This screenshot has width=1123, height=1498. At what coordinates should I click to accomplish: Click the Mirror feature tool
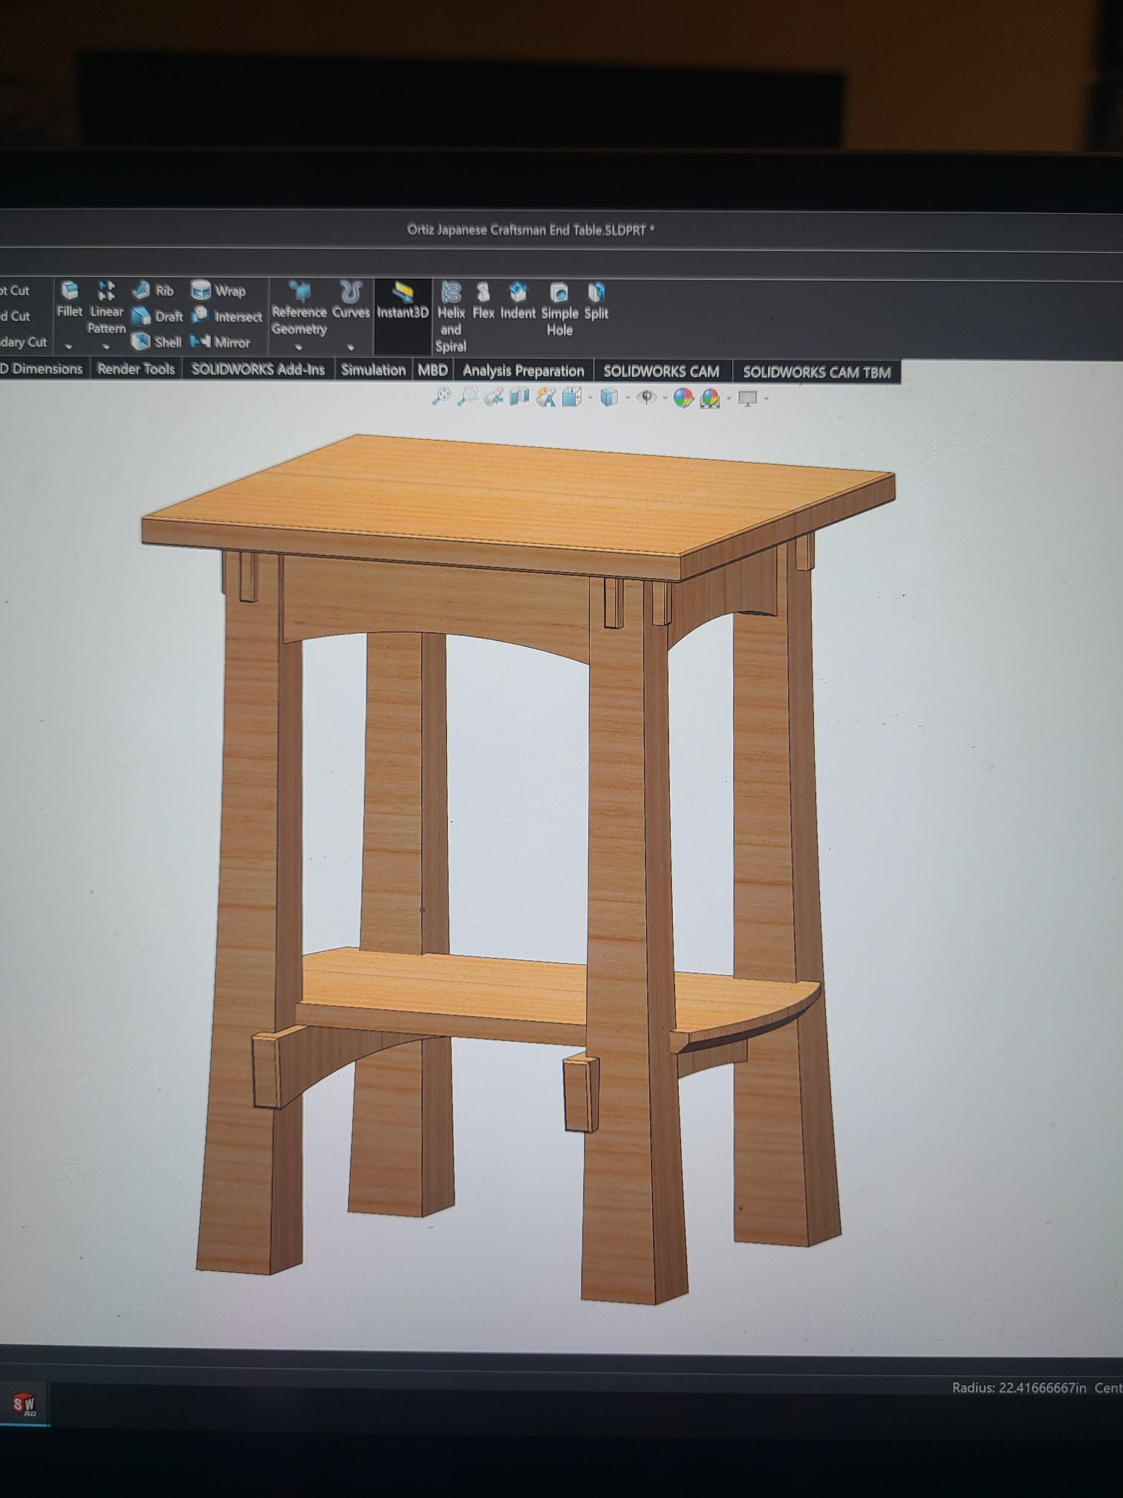221,343
